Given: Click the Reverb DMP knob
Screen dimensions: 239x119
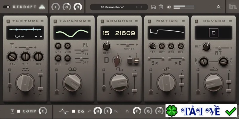Looking at the screenshot, I should [204, 62].
